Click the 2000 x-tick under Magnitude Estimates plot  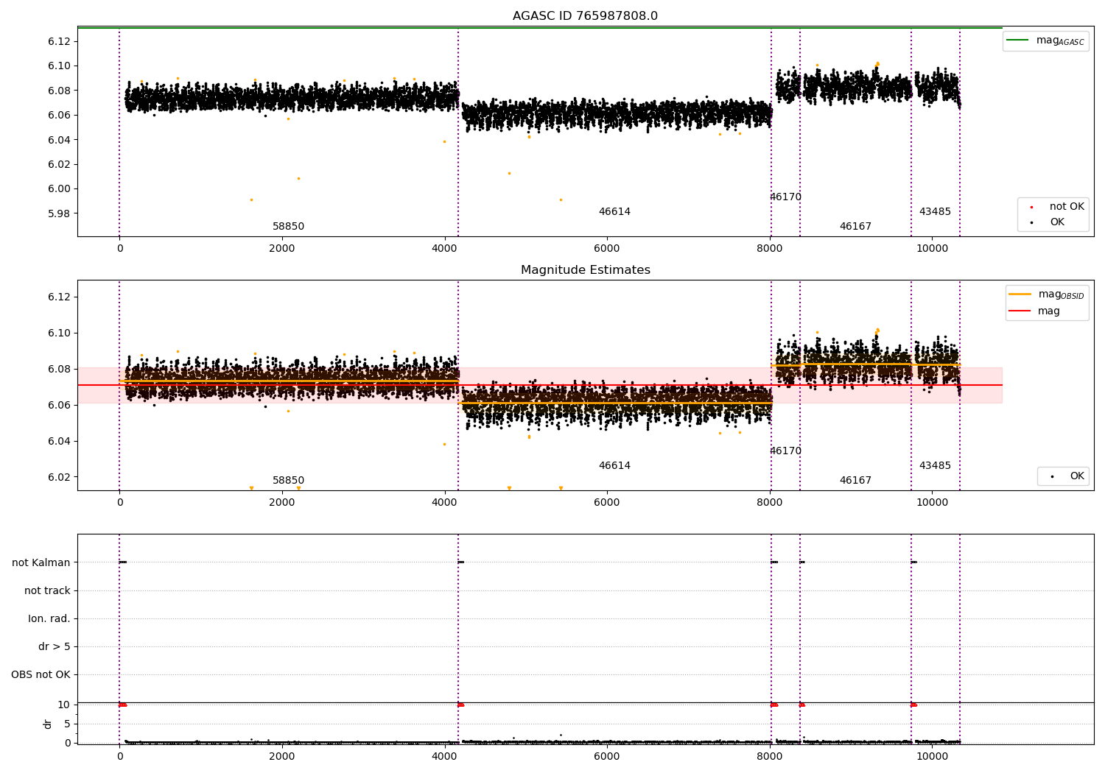click(x=282, y=503)
